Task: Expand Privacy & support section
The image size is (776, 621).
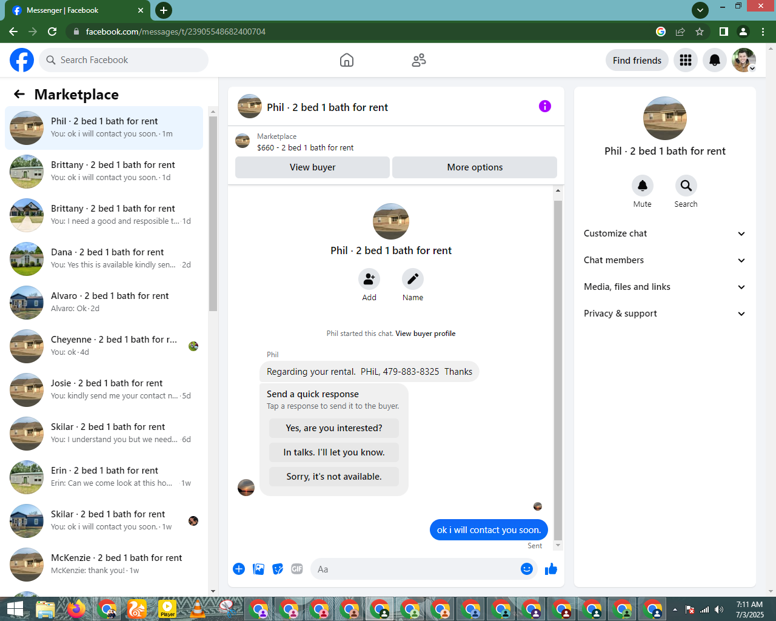Action: coord(665,314)
